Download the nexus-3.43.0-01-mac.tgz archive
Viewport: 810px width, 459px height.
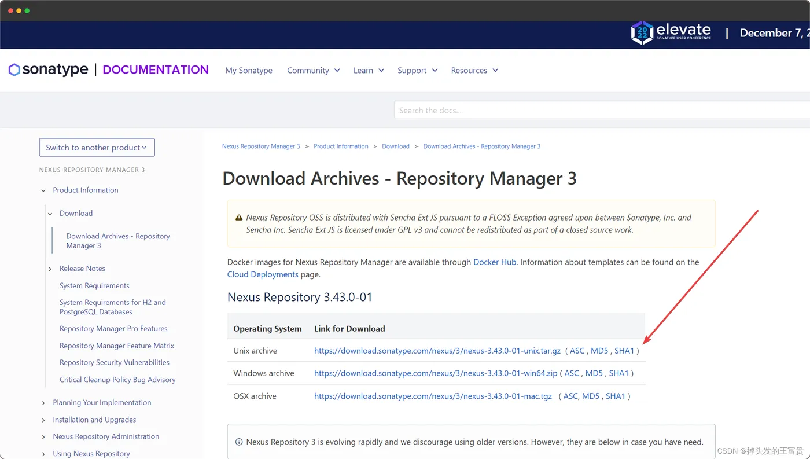(x=433, y=396)
